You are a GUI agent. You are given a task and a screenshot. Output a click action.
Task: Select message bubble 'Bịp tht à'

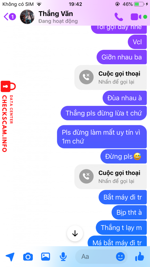coord(129,212)
